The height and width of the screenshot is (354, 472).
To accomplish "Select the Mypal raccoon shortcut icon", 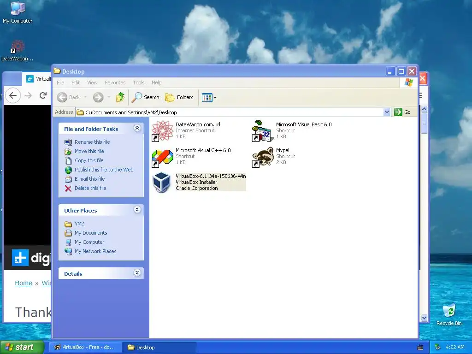I will pos(263,157).
